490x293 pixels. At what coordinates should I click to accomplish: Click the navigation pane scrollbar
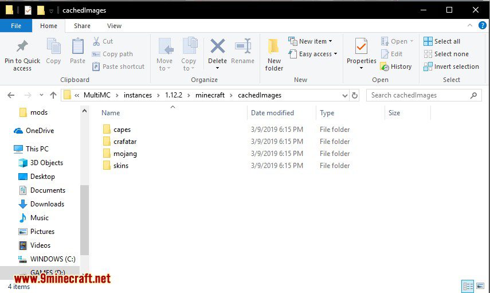84,220
